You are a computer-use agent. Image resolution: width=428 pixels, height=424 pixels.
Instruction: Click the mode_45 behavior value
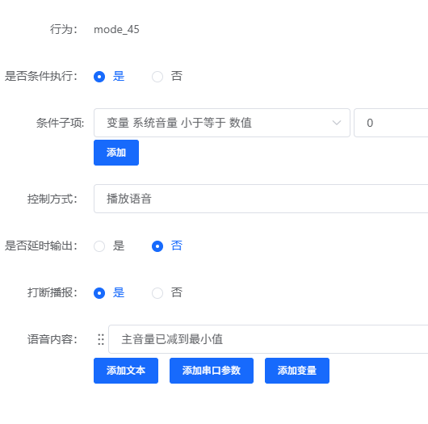116,30
